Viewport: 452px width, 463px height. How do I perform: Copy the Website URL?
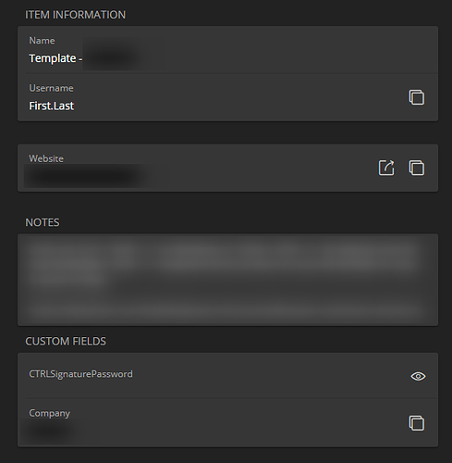[417, 168]
